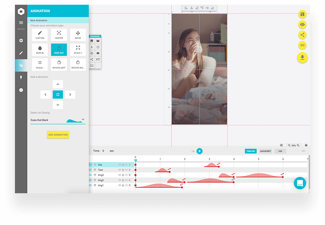Select the Custom animation type
This screenshot has height=225, width=325.
pos(40,35)
